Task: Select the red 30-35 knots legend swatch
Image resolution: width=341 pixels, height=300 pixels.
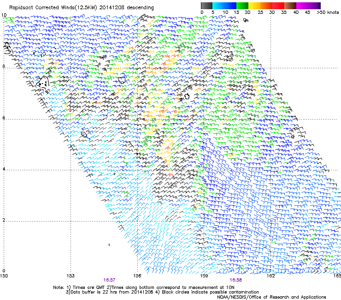Action: click(278, 6)
